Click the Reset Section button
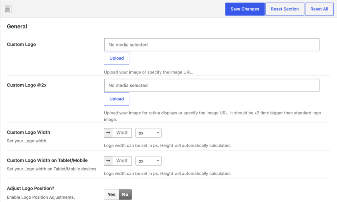This screenshot has width=337, height=202. (x=285, y=9)
